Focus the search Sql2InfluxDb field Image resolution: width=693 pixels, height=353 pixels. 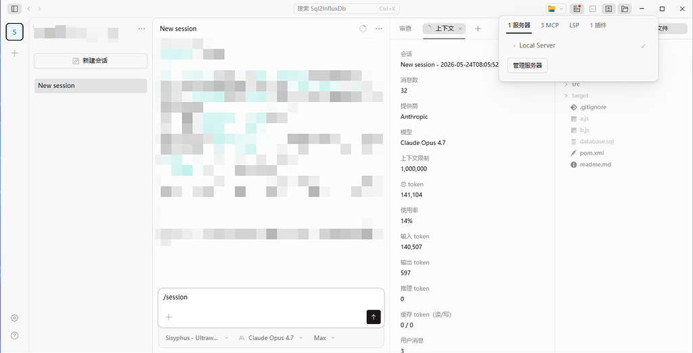(x=346, y=8)
